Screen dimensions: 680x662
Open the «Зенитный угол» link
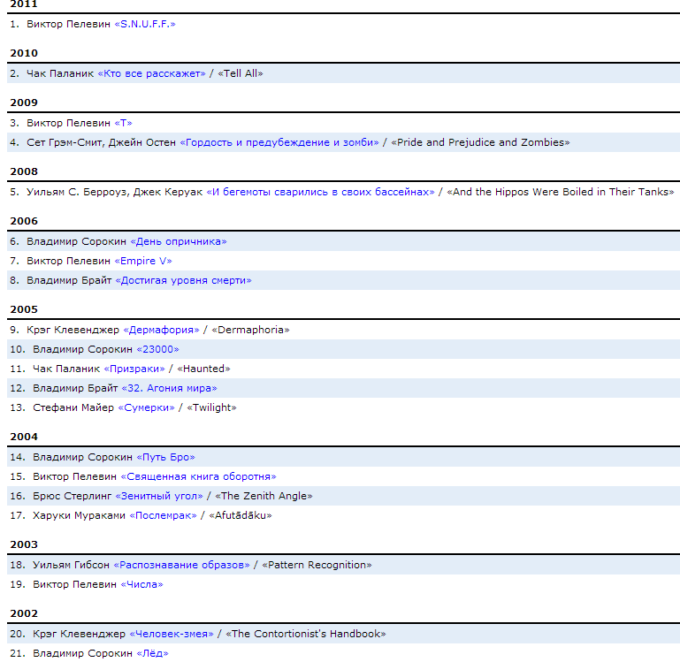[159, 497]
